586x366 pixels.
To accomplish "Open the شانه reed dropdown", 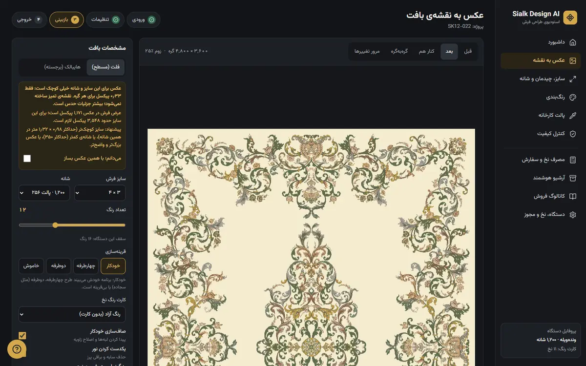I will [44, 193].
